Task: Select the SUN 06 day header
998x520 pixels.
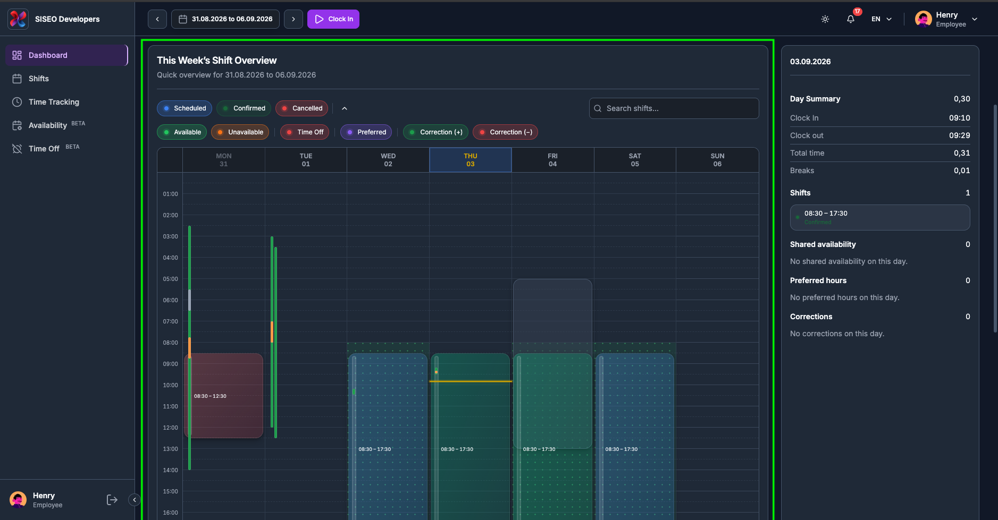Action: pyautogui.click(x=717, y=160)
